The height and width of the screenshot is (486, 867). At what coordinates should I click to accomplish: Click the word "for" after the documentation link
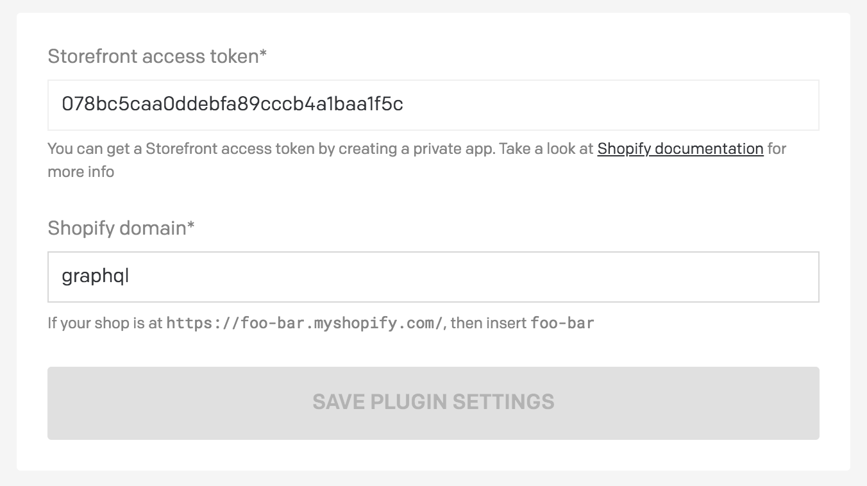(777, 149)
